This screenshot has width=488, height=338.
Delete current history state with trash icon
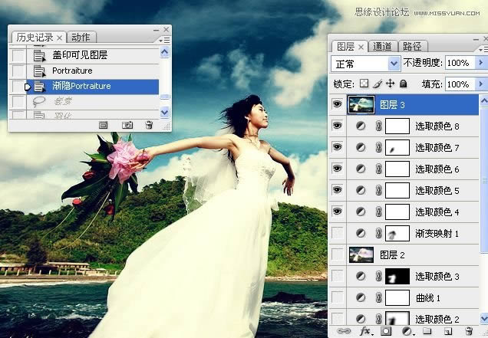[149, 125]
